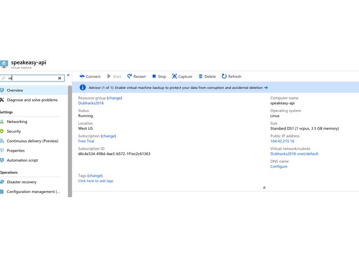
Task: Click the search magnifier icon
Action: coord(4,78)
